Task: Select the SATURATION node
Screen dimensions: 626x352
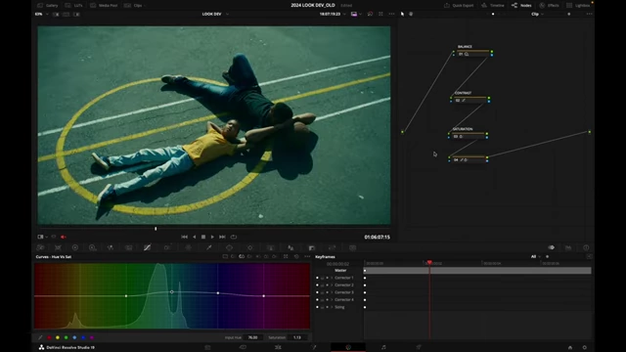Action: tap(468, 136)
